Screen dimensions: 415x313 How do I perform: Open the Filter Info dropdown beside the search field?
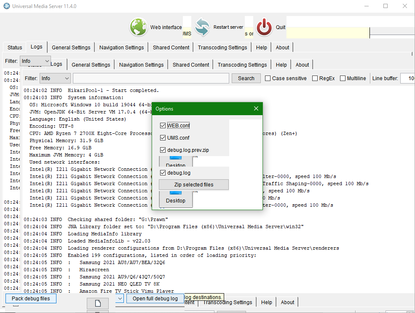click(55, 78)
